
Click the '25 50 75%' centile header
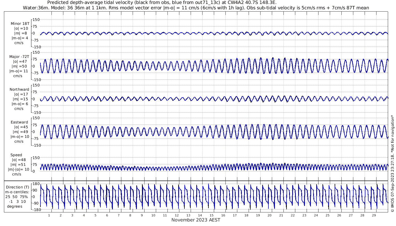point(17,197)
